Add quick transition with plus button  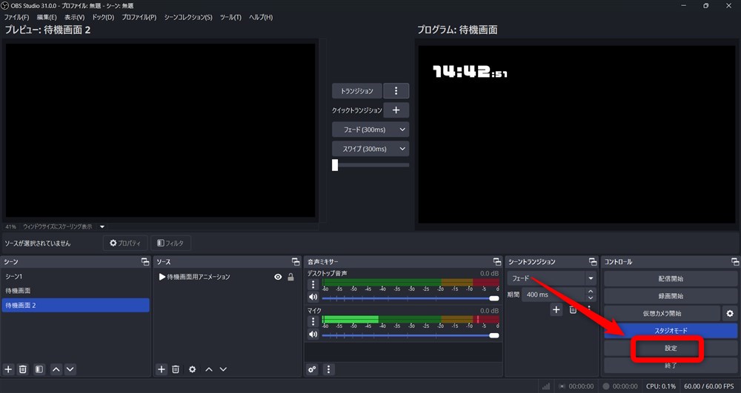tap(396, 110)
